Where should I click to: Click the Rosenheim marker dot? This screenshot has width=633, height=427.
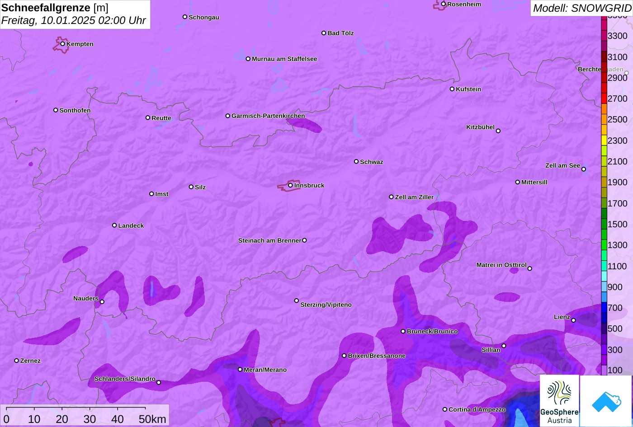pyautogui.click(x=444, y=4)
